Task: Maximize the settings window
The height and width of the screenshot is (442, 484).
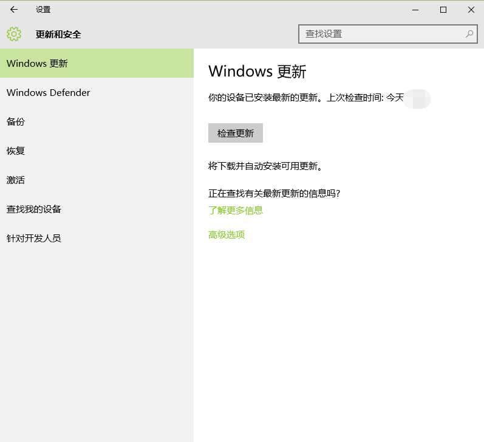Action: pyautogui.click(x=443, y=10)
